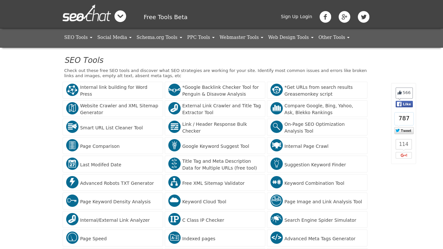Click the Sign Up link

pos(290,17)
